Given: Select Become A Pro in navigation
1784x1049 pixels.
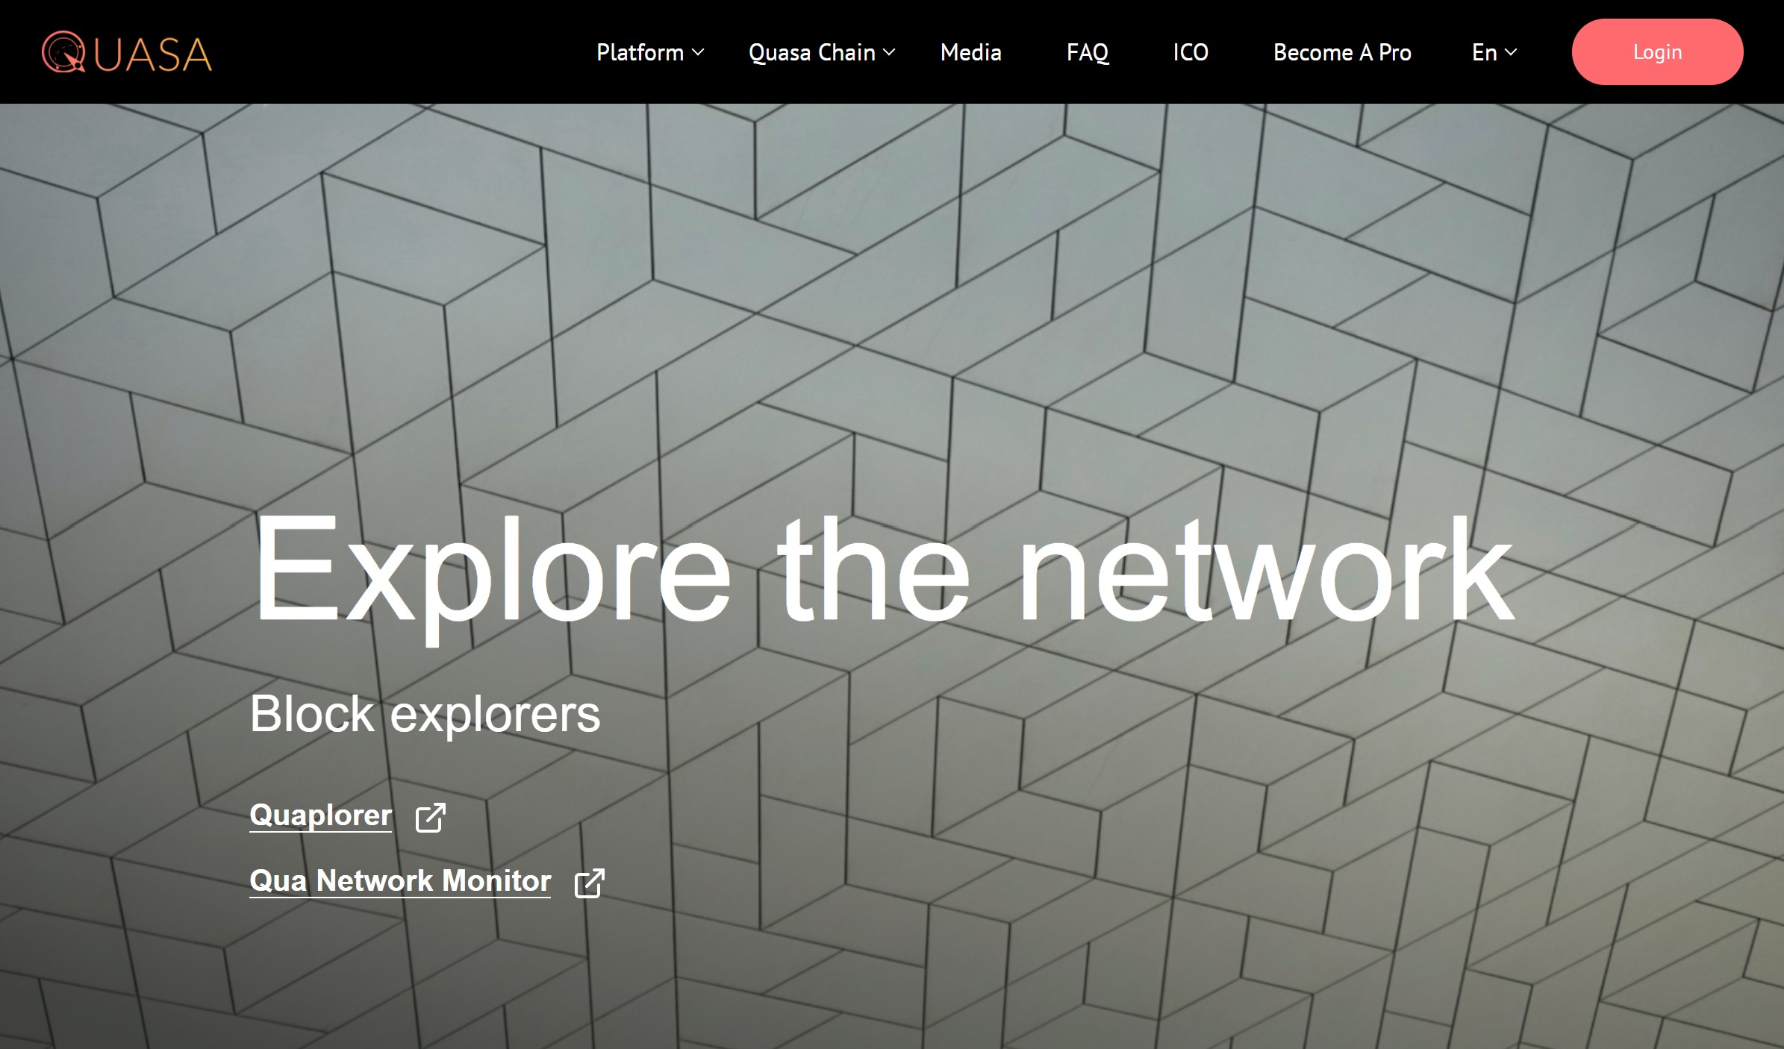Looking at the screenshot, I should click(x=1341, y=52).
